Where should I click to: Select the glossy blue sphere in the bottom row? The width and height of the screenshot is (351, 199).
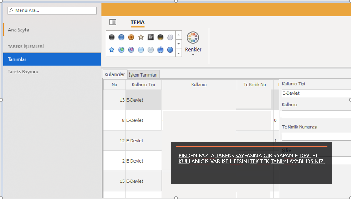170,50
